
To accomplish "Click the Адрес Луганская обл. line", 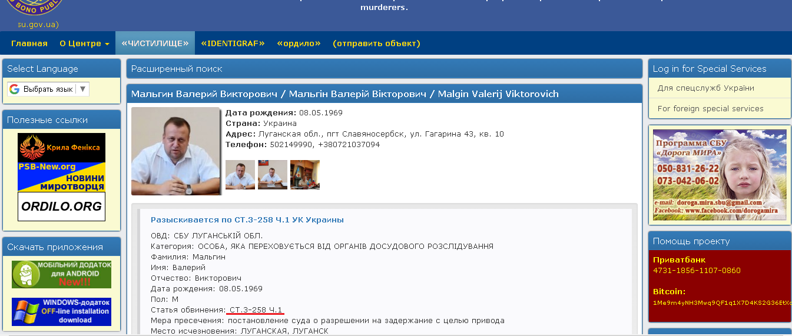I will (364, 134).
